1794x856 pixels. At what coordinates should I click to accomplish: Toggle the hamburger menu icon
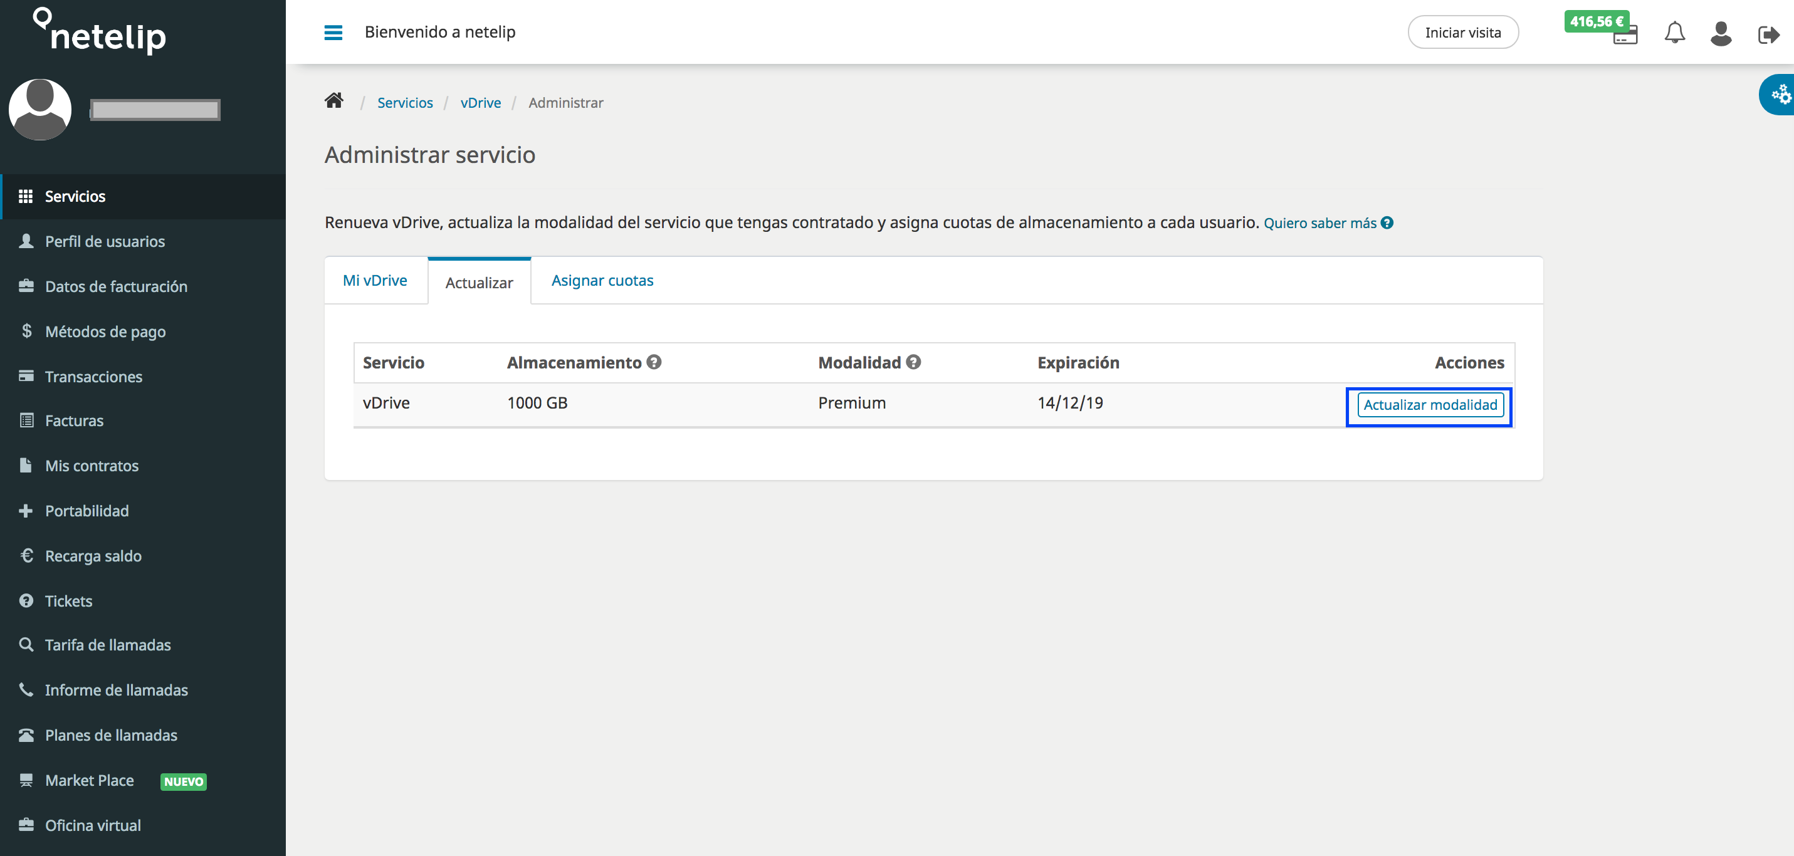pos(333,32)
